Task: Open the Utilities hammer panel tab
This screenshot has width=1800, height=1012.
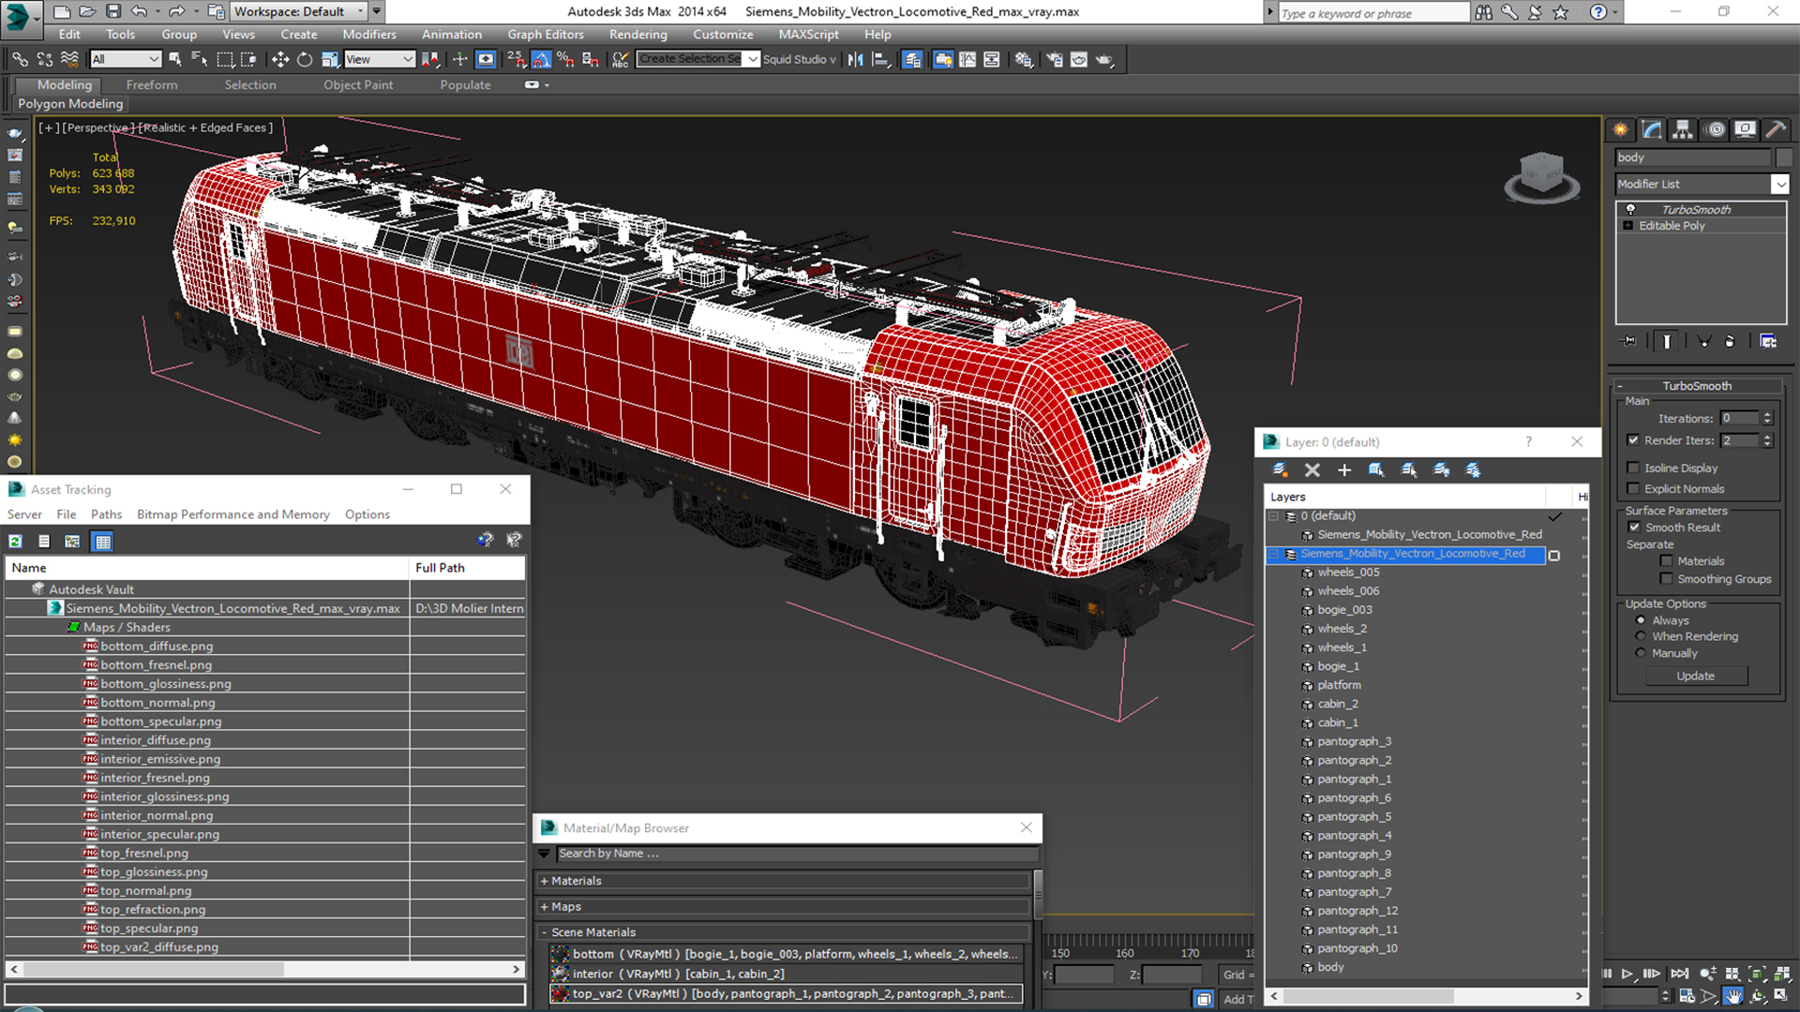Action: pyautogui.click(x=1775, y=129)
